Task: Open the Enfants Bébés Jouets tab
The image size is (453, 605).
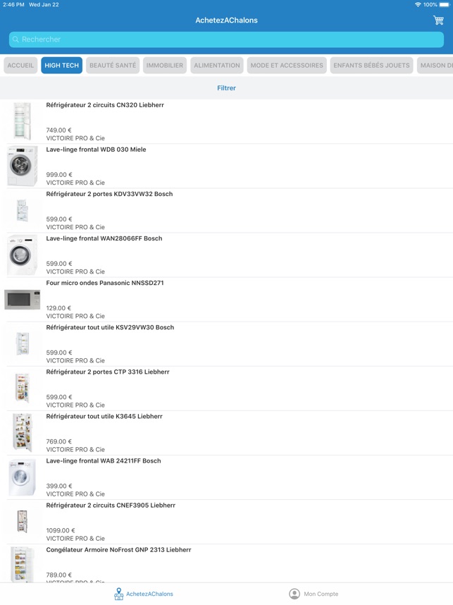Action: [x=371, y=66]
